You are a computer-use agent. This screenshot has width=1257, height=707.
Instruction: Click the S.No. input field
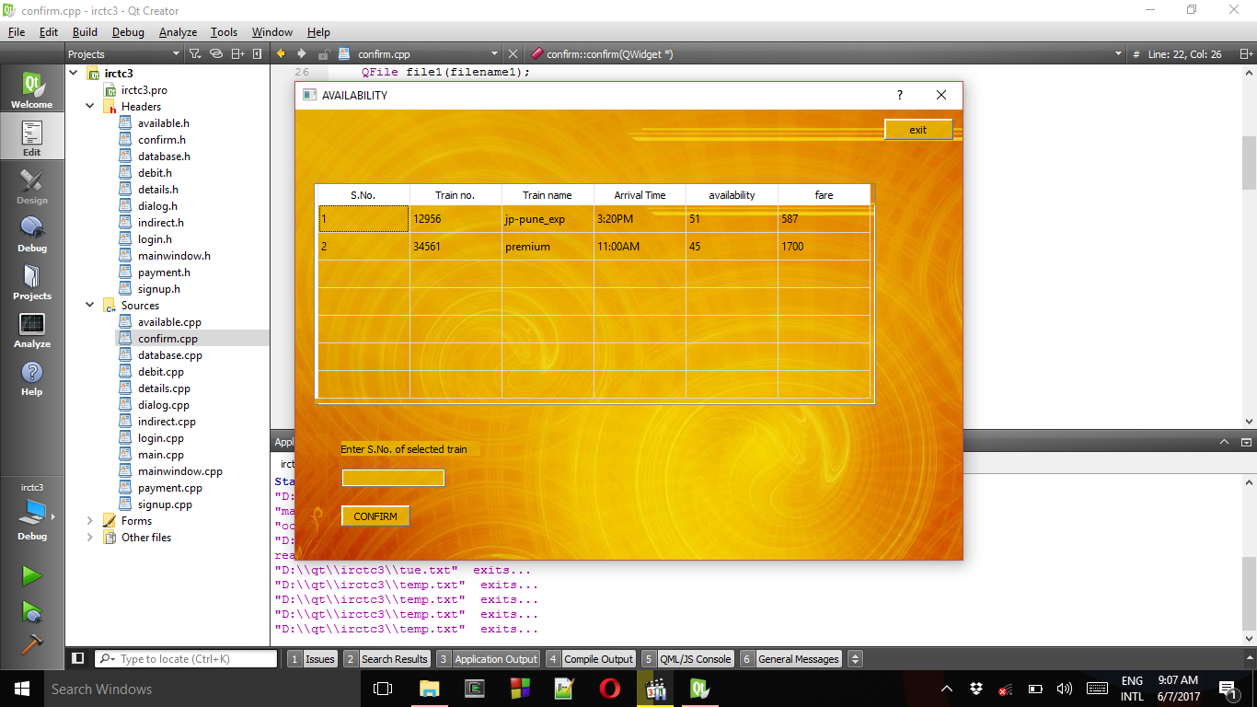(x=393, y=478)
